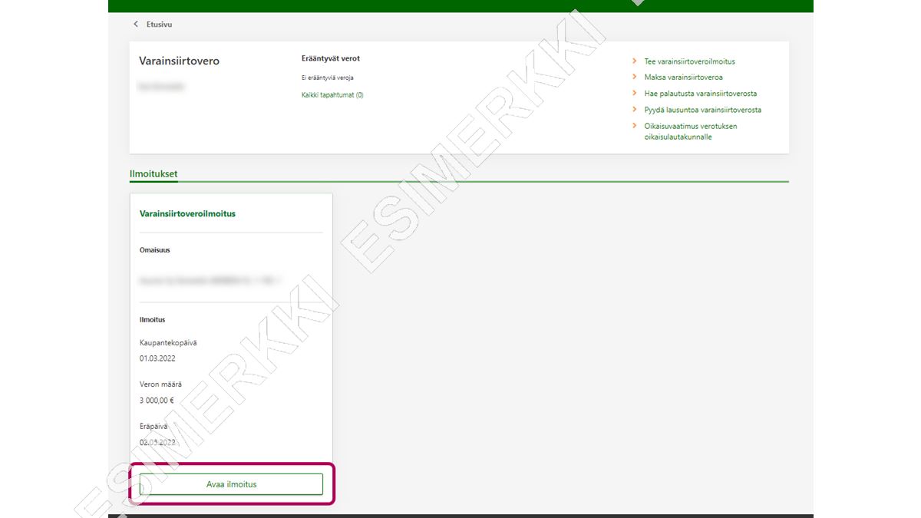
Task: Click chevron before Oikaisuvaatimus verotuksen
Action: 635,126
